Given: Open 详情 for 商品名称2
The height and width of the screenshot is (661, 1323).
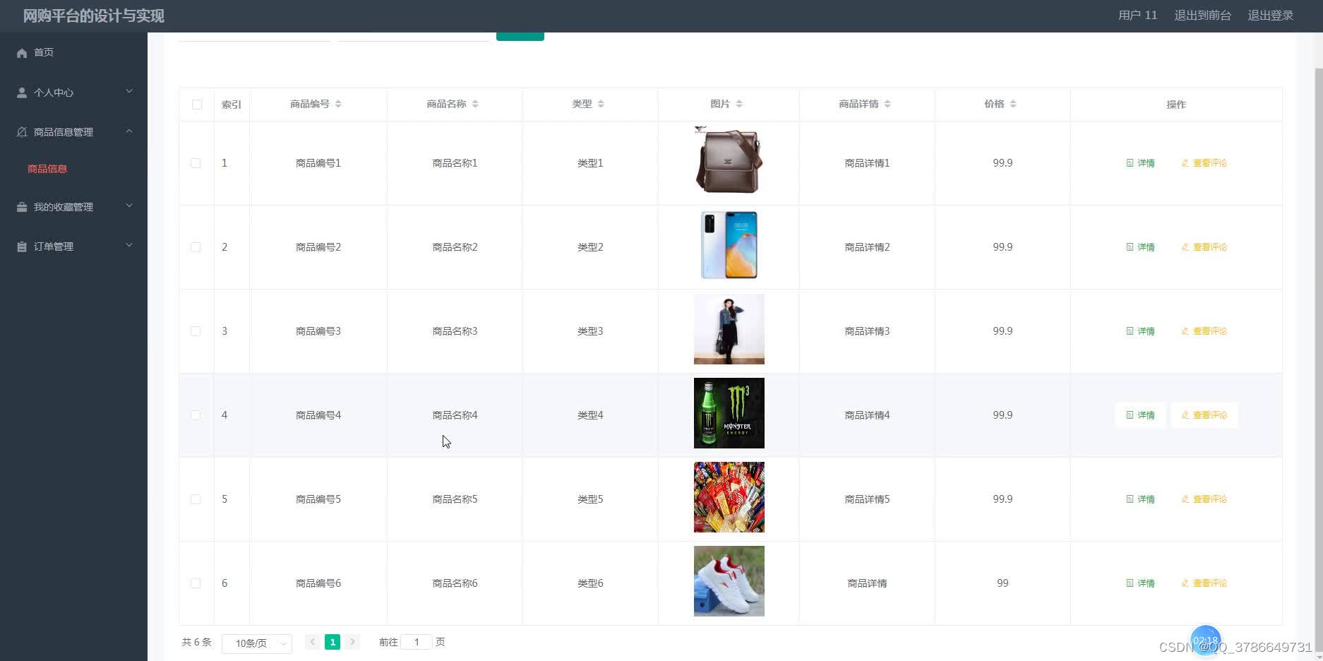Looking at the screenshot, I should coord(1140,247).
